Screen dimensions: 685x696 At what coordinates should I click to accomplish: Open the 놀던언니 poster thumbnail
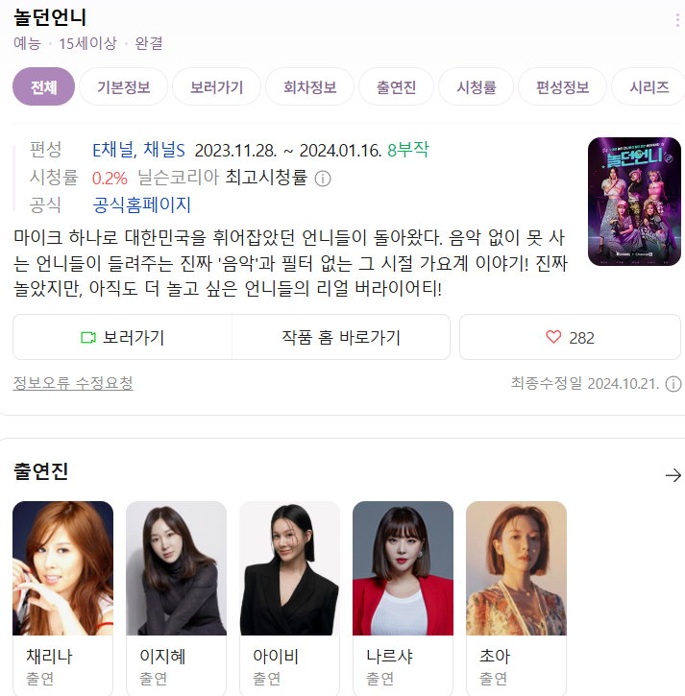point(634,202)
